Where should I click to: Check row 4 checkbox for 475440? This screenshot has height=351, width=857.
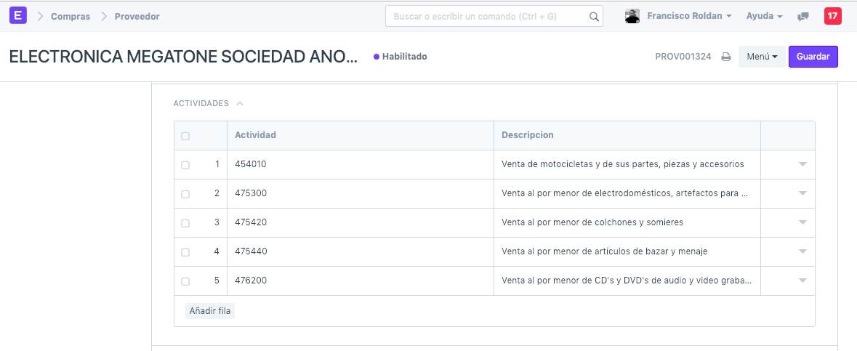coord(185,252)
